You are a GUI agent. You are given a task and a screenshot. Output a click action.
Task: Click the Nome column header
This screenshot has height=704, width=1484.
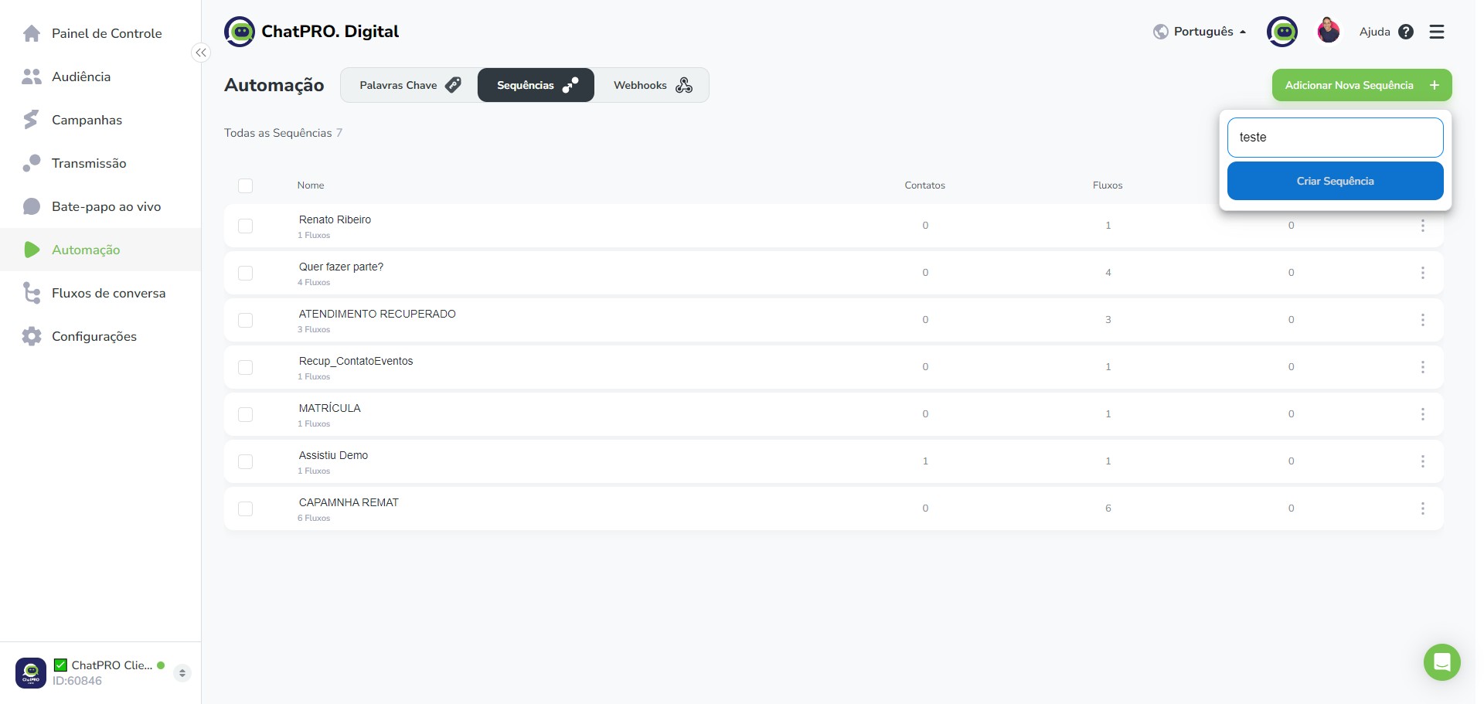pos(311,185)
